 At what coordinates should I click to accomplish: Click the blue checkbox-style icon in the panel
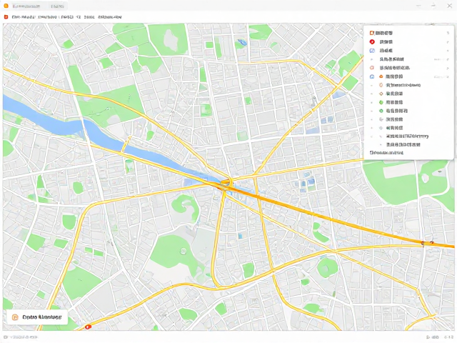point(372,51)
